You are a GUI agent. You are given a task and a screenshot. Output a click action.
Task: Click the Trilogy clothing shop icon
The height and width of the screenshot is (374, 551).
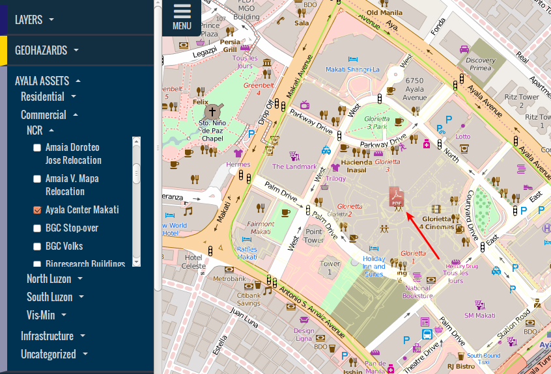335,167
